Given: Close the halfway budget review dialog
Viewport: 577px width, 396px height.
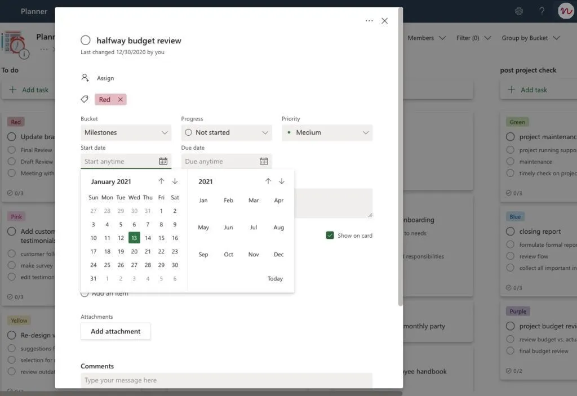Looking at the screenshot, I should tap(384, 21).
